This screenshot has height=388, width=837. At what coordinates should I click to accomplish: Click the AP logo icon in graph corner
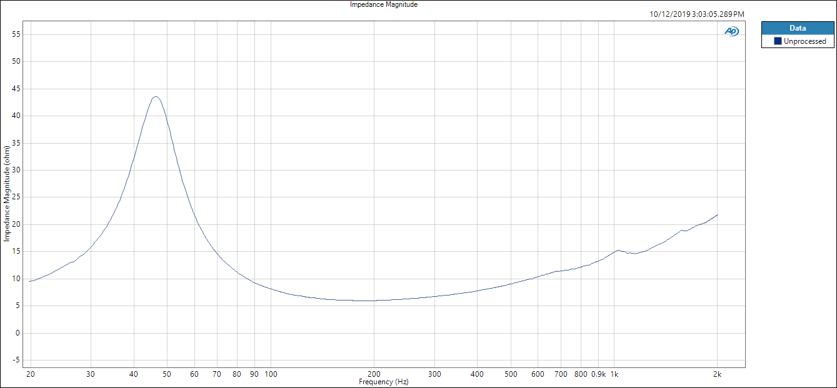coord(731,31)
